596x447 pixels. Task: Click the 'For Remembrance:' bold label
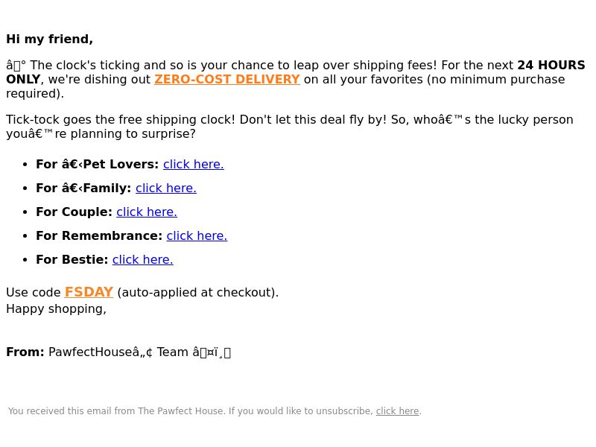click(x=99, y=236)
